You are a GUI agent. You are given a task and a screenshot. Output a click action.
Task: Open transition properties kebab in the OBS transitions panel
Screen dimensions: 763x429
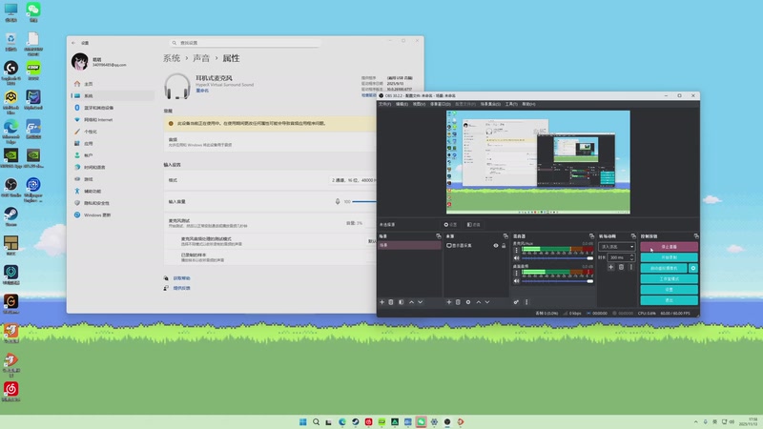[x=631, y=267]
